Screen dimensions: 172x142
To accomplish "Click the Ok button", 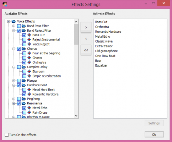I will click(154, 135).
